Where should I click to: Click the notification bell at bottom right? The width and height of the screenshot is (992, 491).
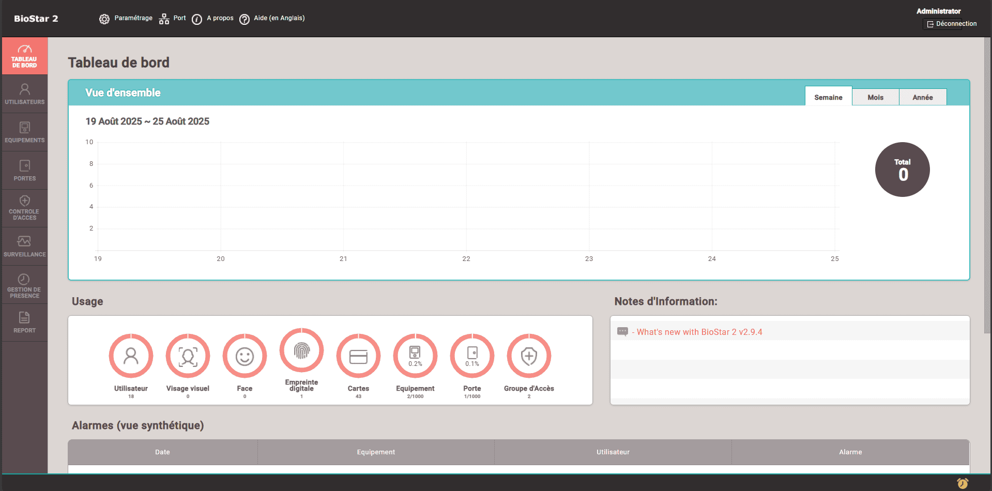[963, 484]
